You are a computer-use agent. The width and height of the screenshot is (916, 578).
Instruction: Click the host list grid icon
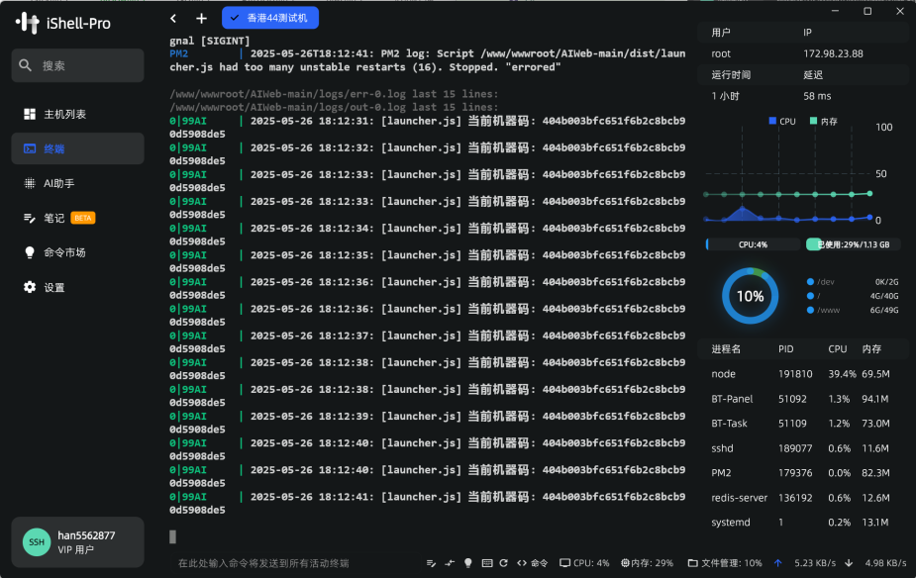tap(29, 114)
